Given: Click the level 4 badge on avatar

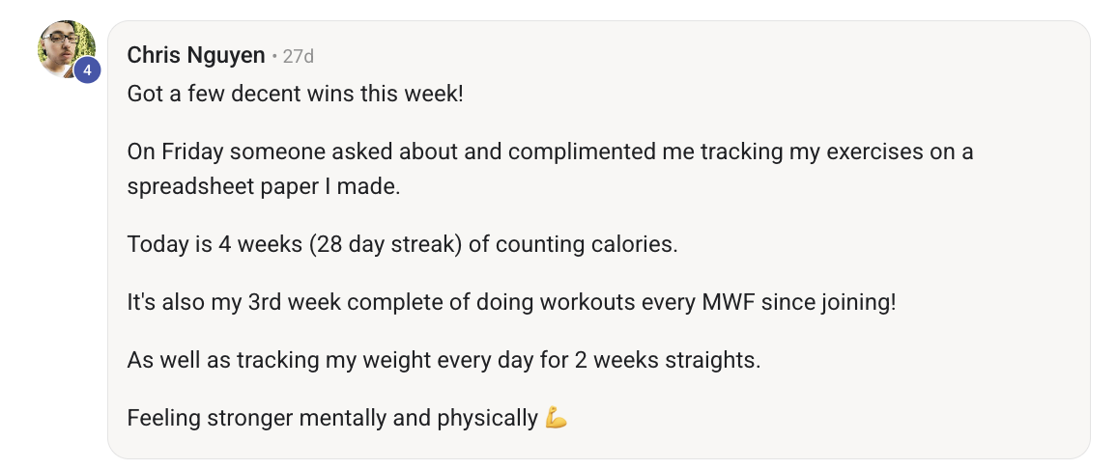Looking at the screenshot, I should pyautogui.click(x=87, y=70).
